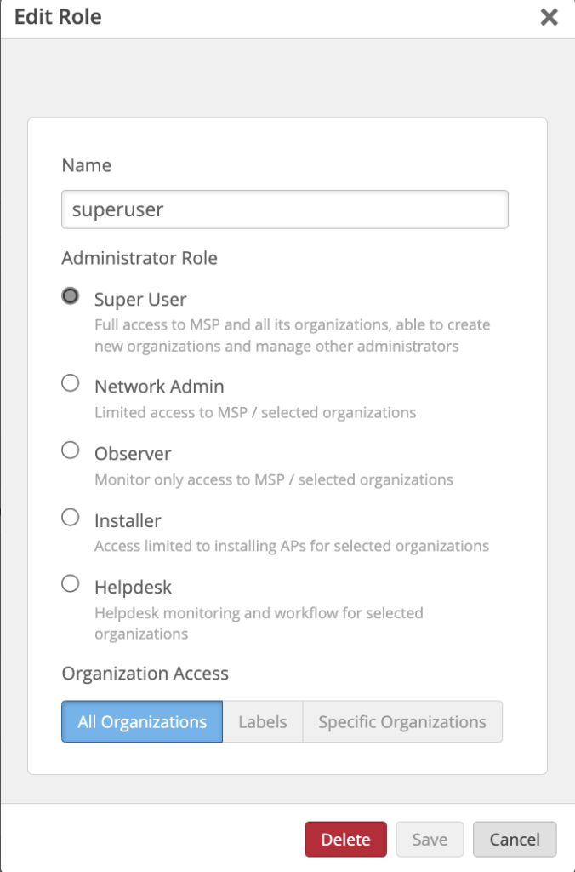The height and width of the screenshot is (872, 575).
Task: Delete the superuser role
Action: (345, 839)
